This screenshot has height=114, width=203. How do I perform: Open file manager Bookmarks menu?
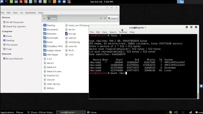pyautogui.click(x=31, y=13)
